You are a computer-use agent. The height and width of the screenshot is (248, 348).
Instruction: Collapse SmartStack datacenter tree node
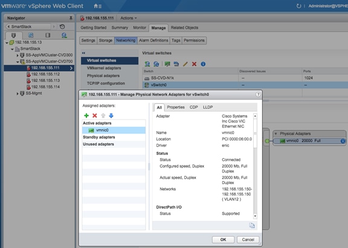[x=12, y=49]
